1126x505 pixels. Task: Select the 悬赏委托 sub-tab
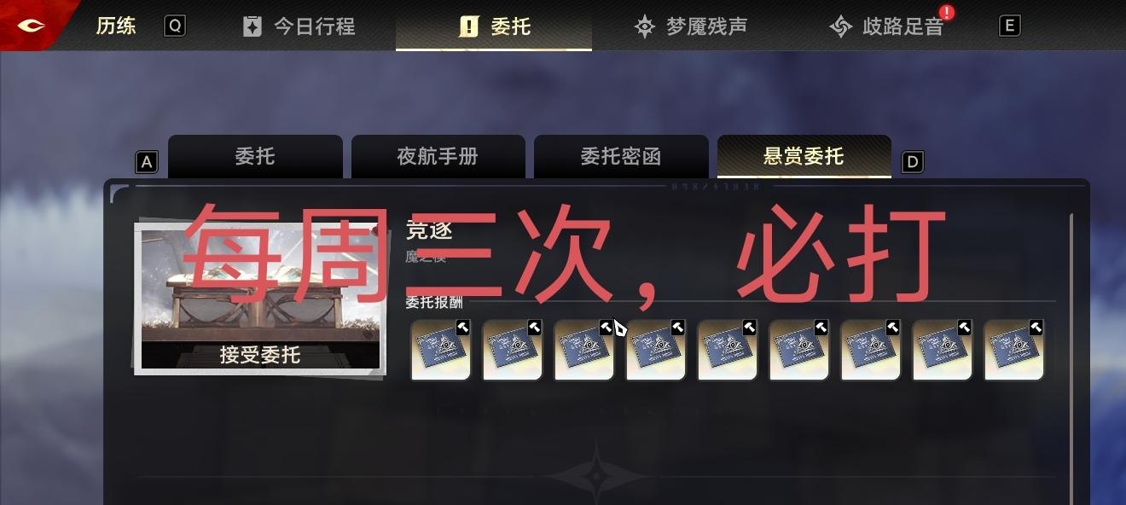coord(804,157)
